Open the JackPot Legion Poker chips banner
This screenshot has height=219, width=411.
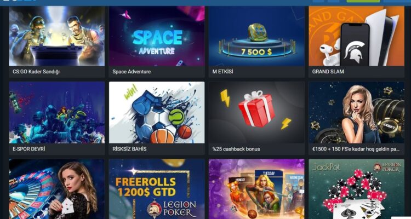(x=357, y=189)
